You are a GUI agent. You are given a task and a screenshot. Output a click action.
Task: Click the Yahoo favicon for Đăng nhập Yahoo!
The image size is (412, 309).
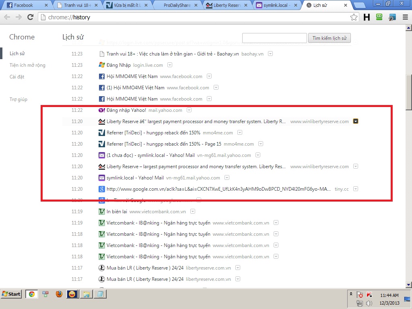(102, 110)
